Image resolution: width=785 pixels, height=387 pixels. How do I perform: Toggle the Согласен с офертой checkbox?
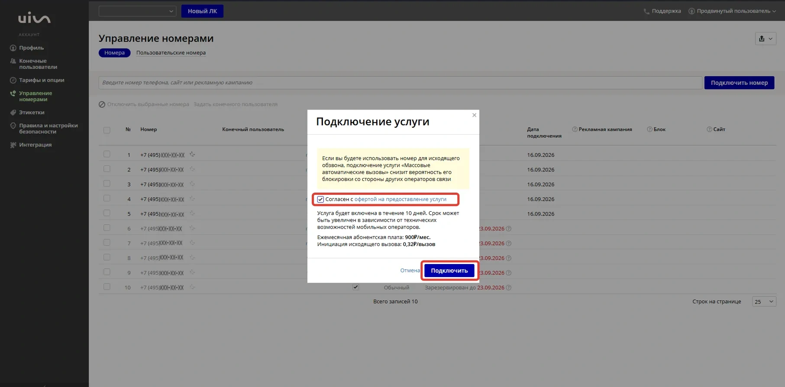click(x=320, y=199)
